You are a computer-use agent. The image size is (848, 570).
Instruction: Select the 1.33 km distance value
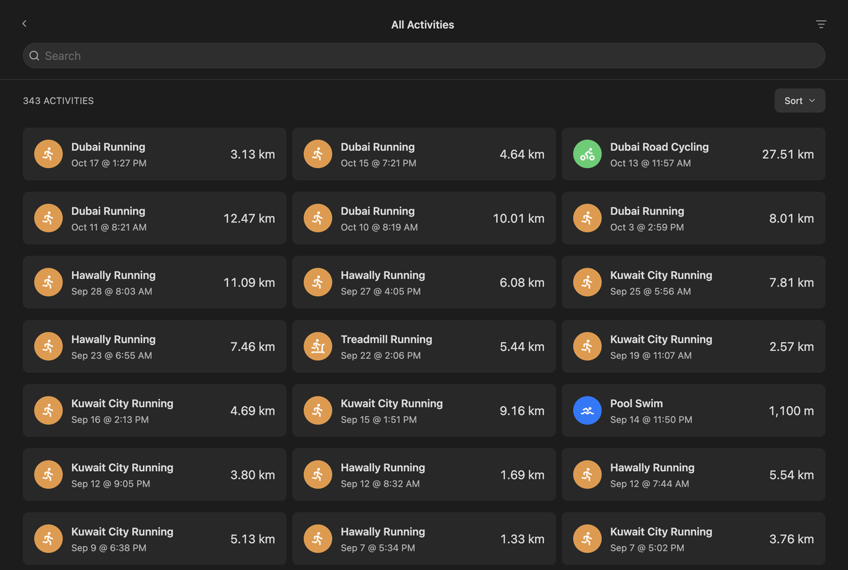pyautogui.click(x=522, y=539)
